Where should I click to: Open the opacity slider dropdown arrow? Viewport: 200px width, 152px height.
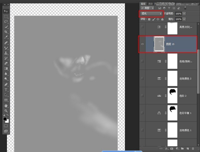[x=184, y=13]
